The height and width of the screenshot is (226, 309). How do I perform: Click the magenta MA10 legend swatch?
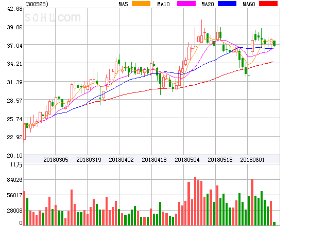pos(186,4)
